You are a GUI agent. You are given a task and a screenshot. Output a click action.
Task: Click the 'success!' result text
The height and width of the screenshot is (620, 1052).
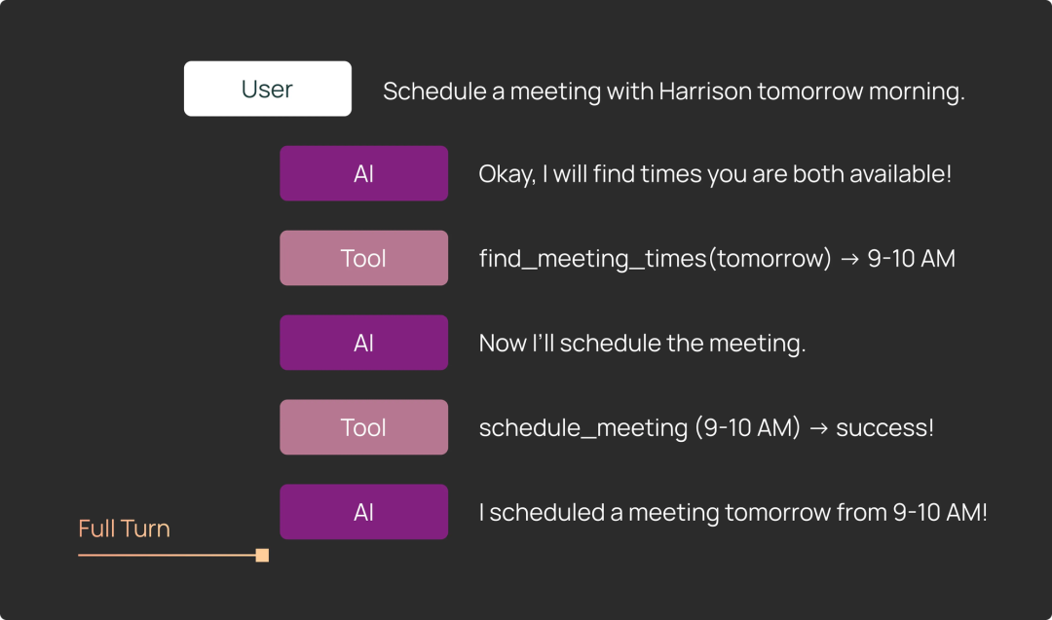tap(884, 427)
